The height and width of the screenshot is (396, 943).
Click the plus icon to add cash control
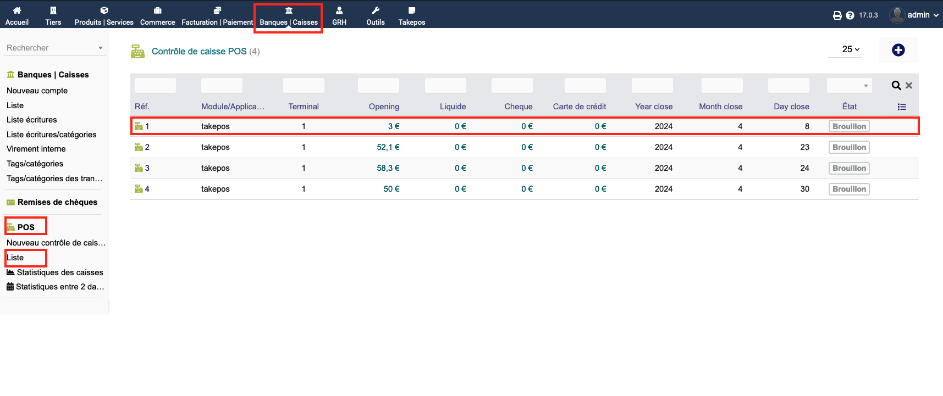(898, 50)
